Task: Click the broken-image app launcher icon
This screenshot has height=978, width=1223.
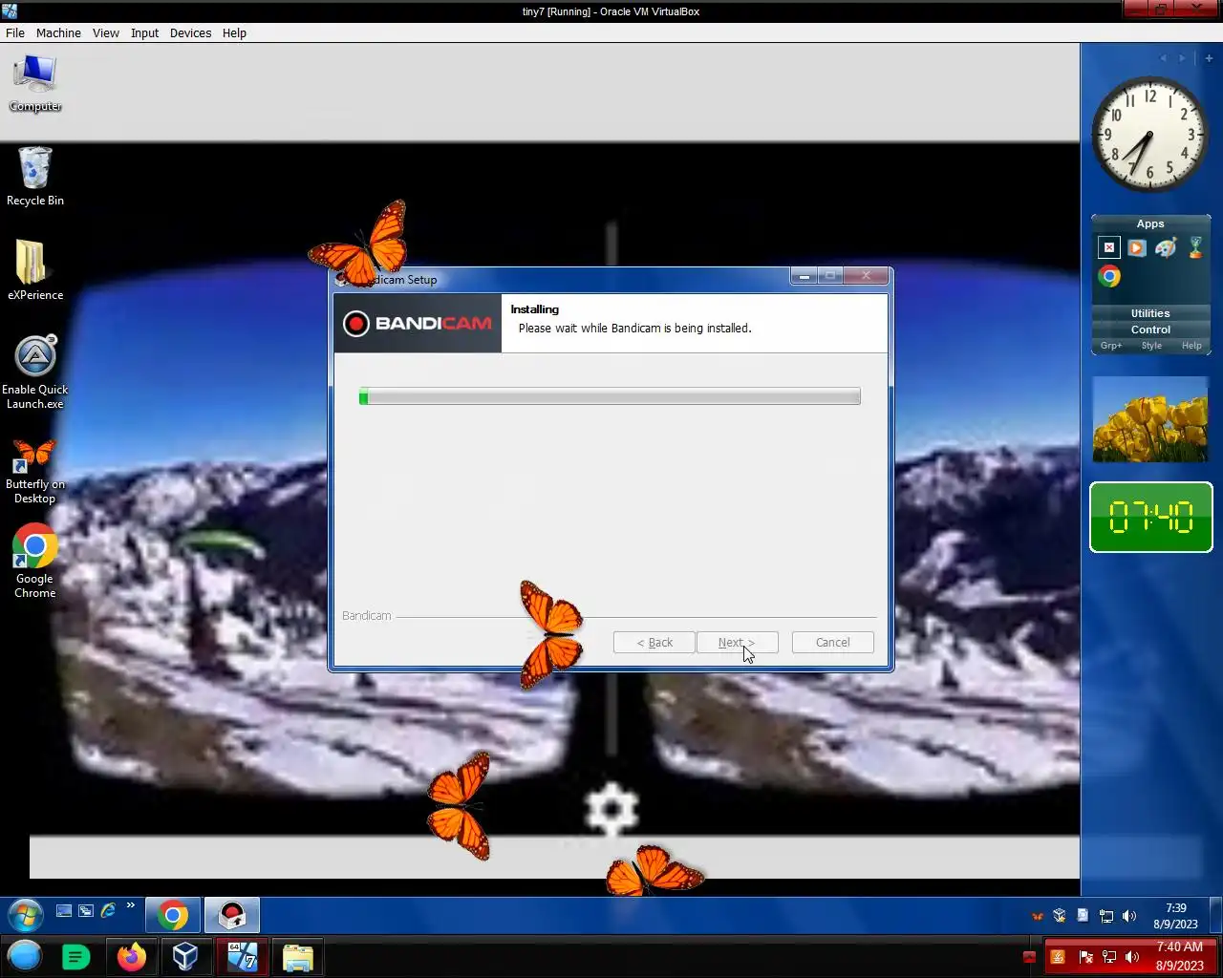Action: [1108, 247]
